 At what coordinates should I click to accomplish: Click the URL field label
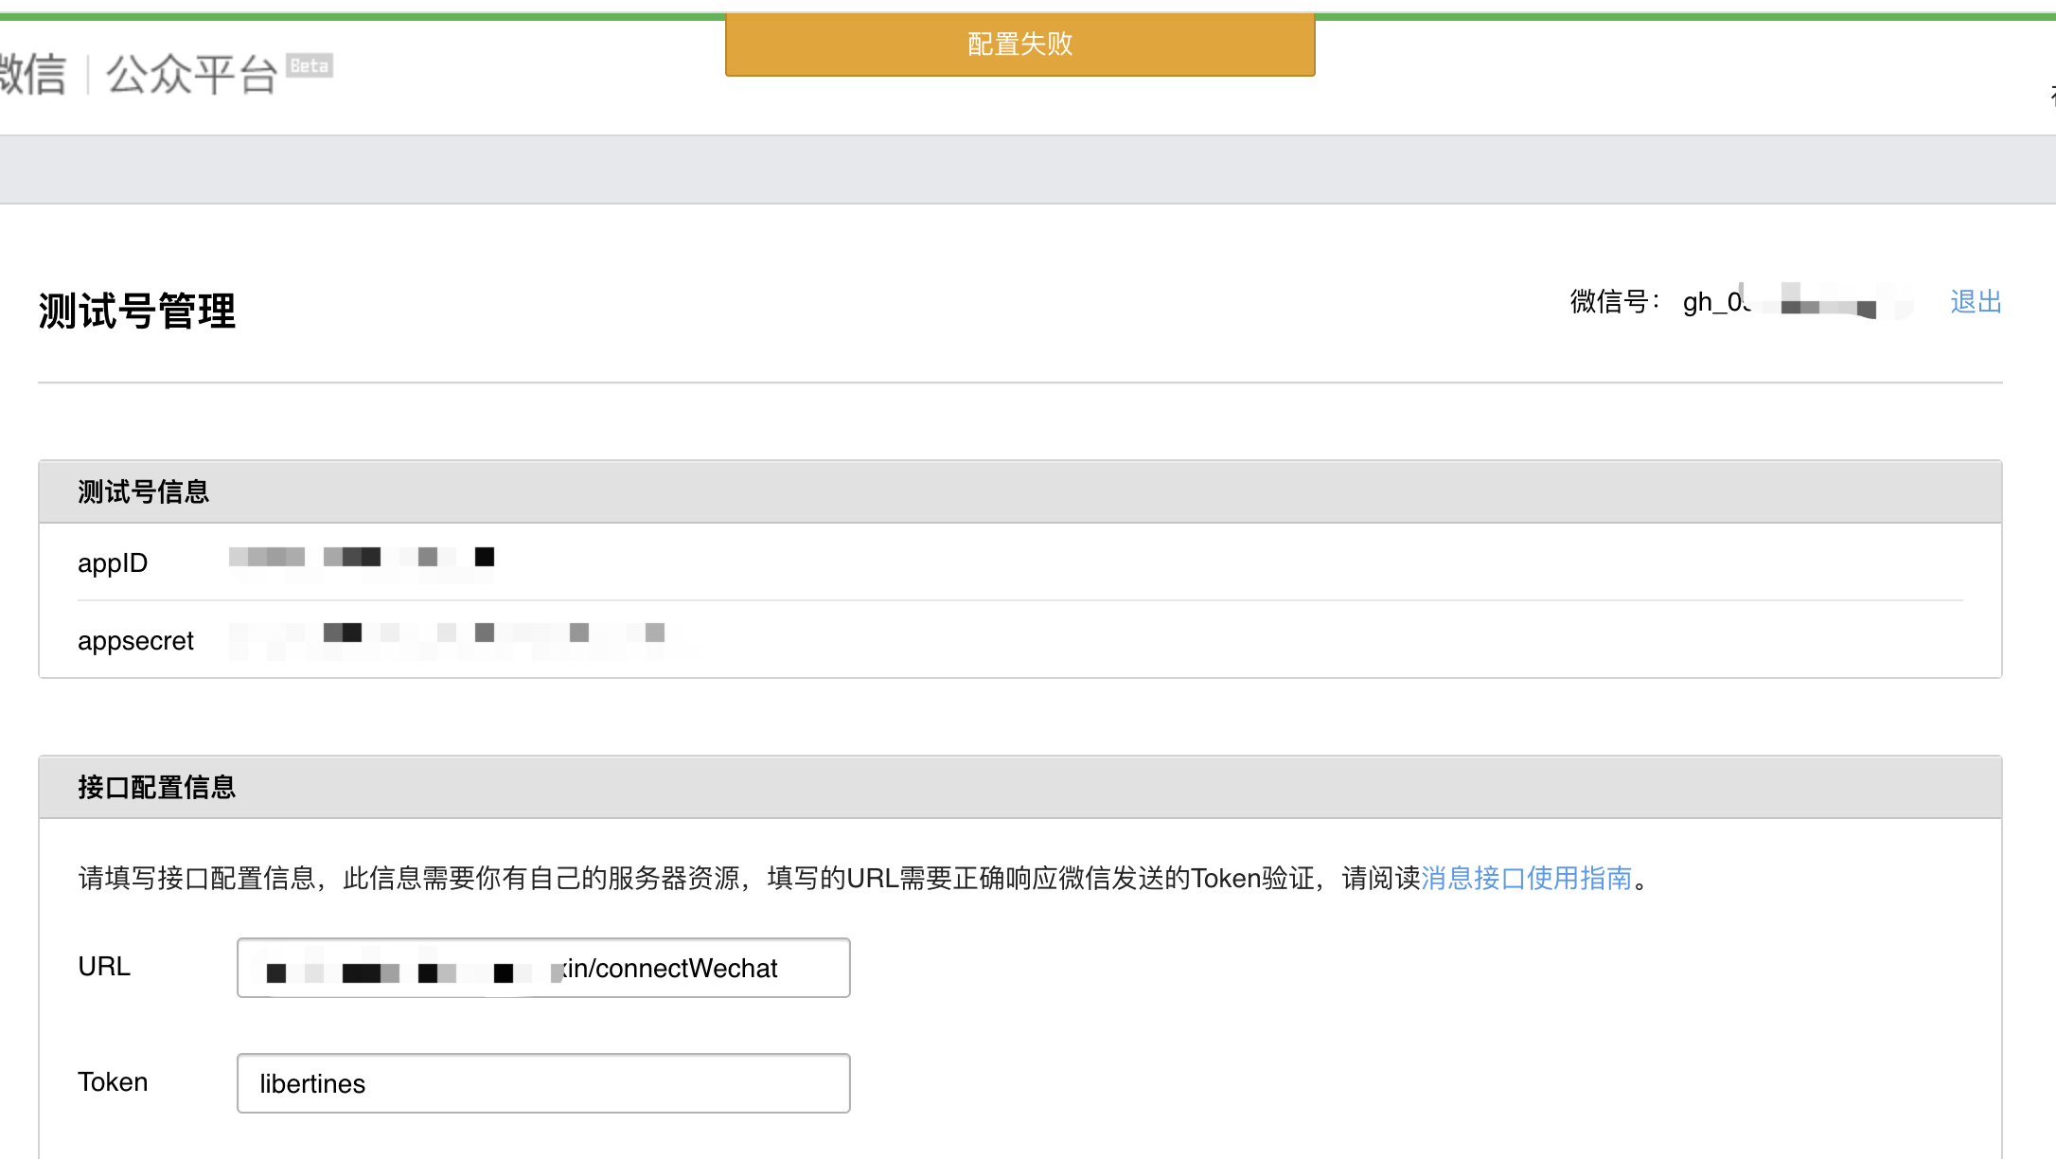pyautogui.click(x=103, y=967)
